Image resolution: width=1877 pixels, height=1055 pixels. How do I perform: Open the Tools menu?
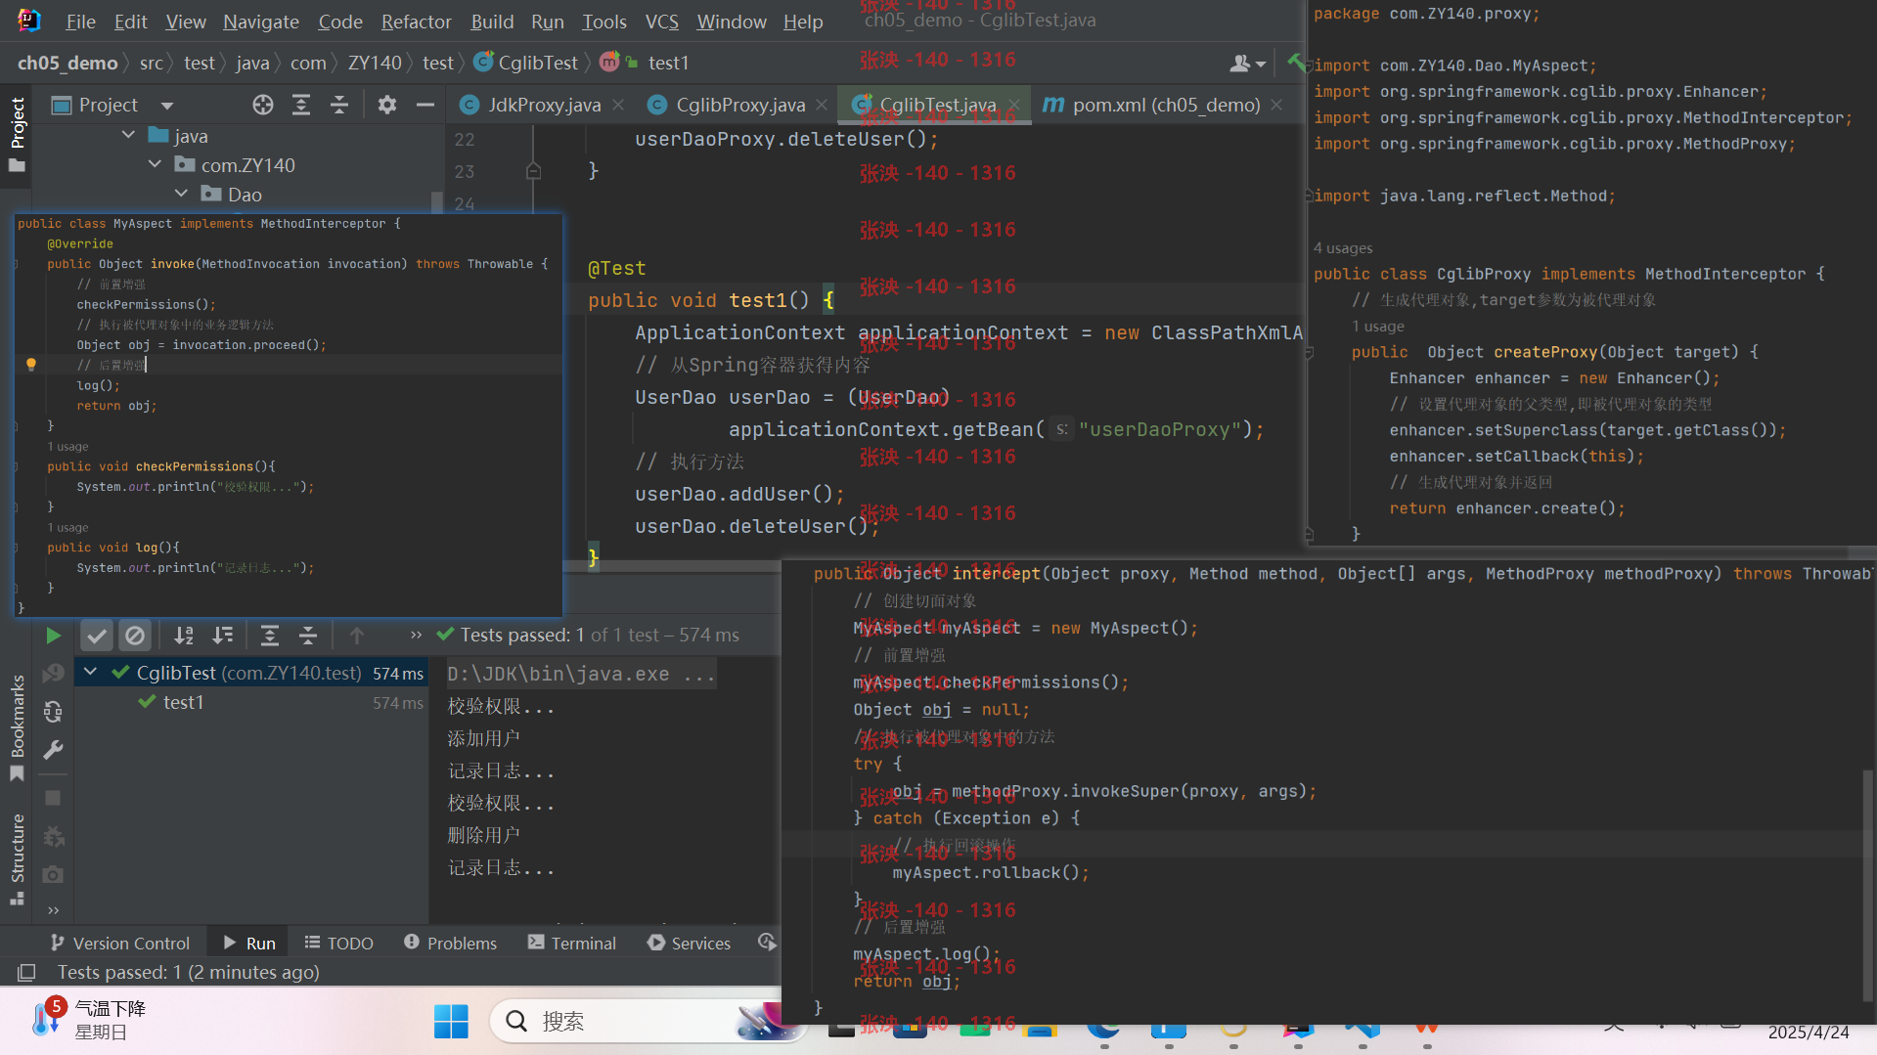tap(604, 22)
